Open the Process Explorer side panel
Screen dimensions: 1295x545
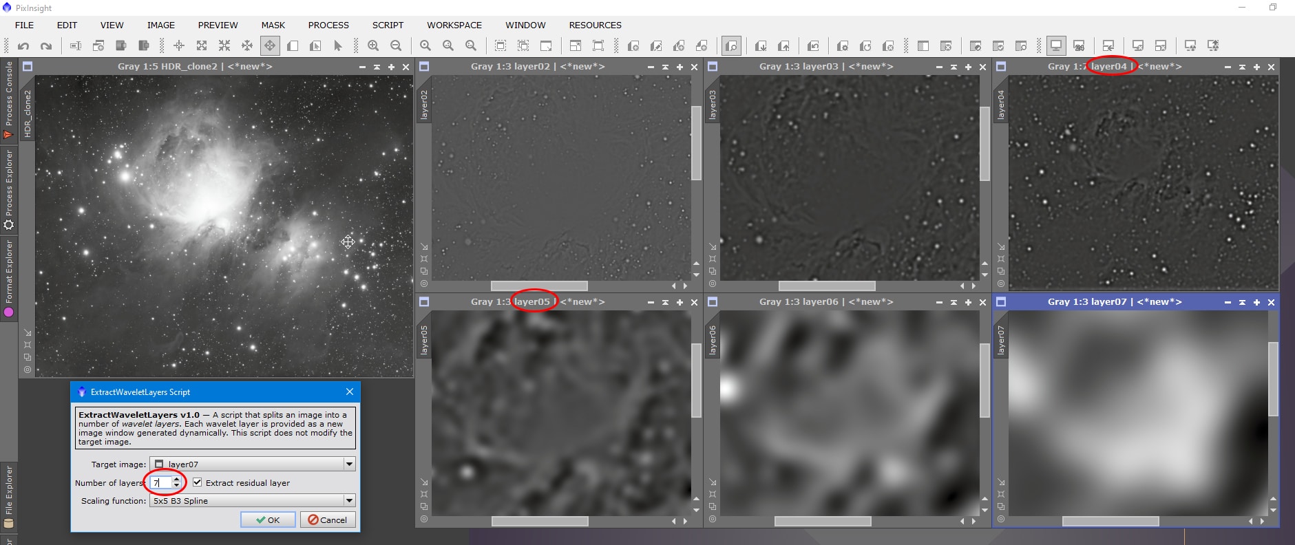pos(8,190)
